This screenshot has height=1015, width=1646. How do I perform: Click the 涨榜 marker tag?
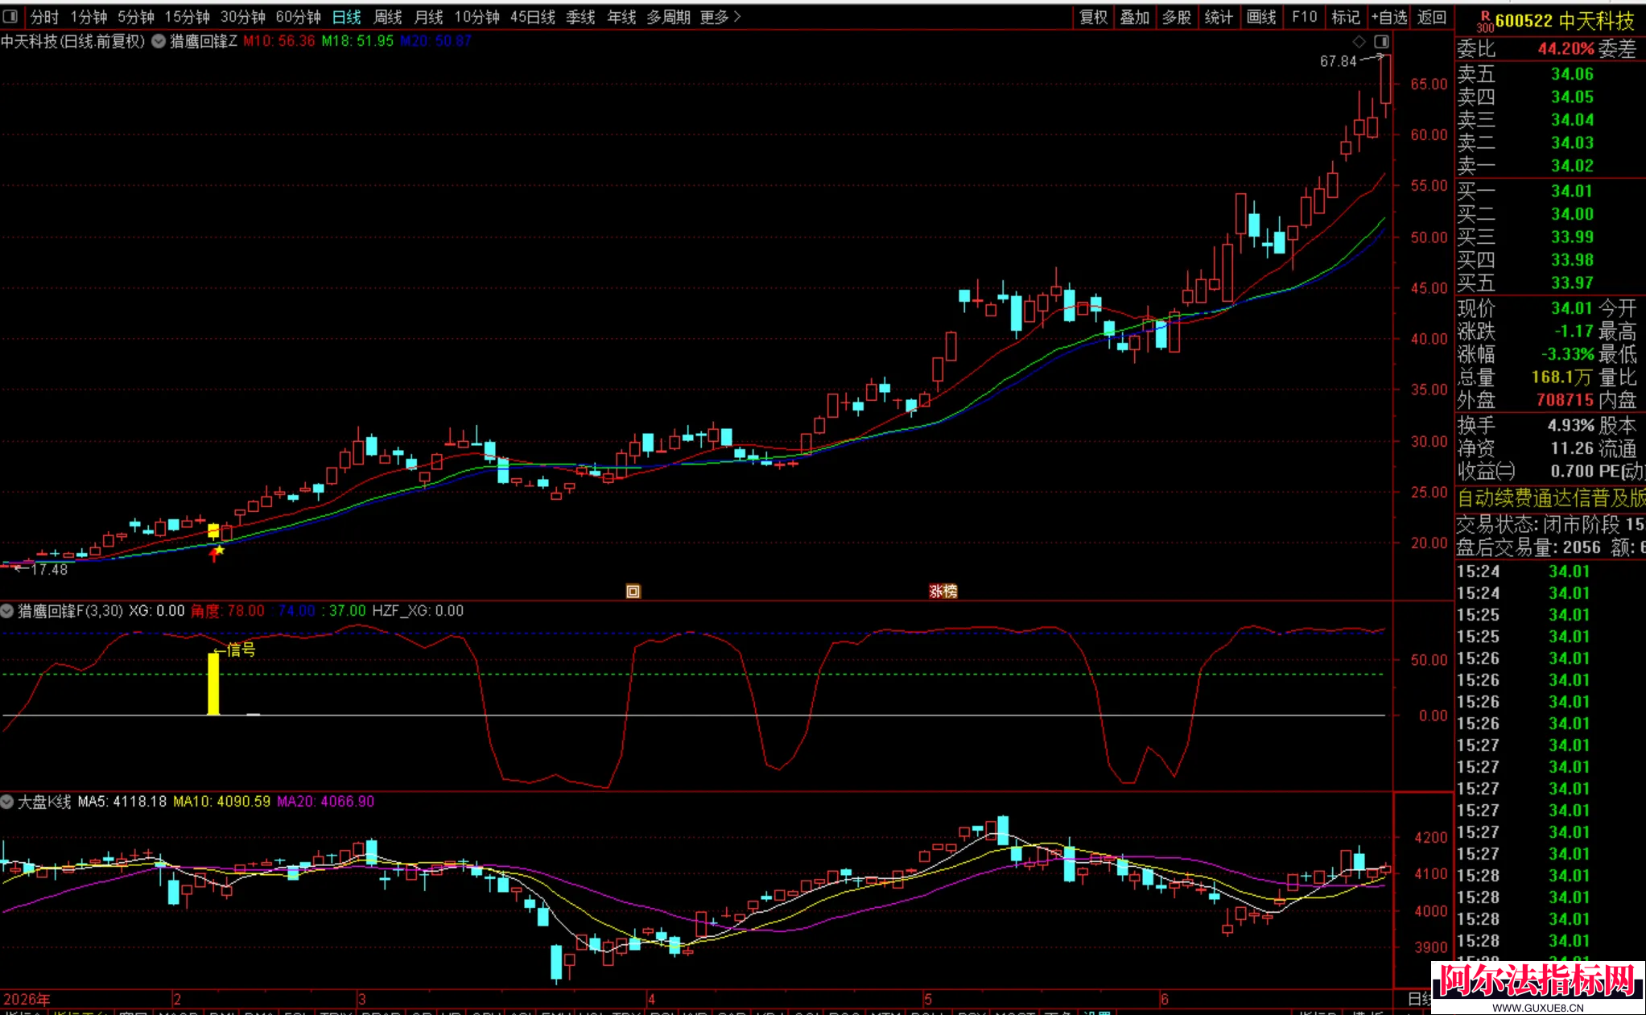[943, 592]
